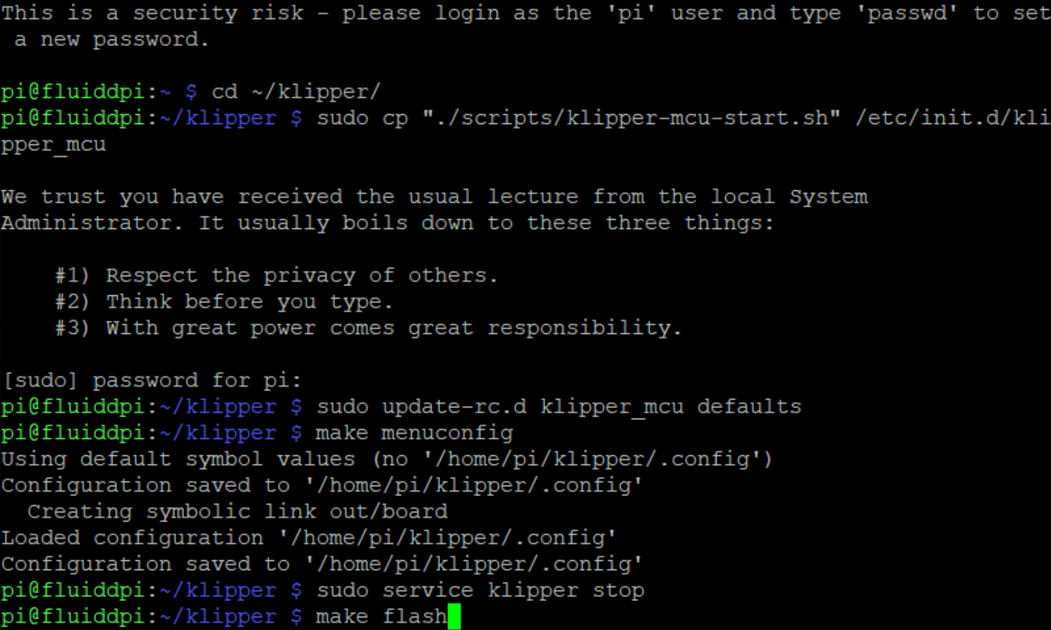
Task: Click the "pi@fluiddpi:~ $" prompt before cd
Action: (x=99, y=92)
